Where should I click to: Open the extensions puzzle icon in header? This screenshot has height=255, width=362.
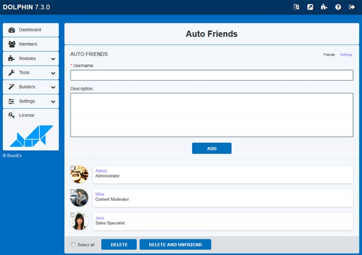tap(324, 7)
